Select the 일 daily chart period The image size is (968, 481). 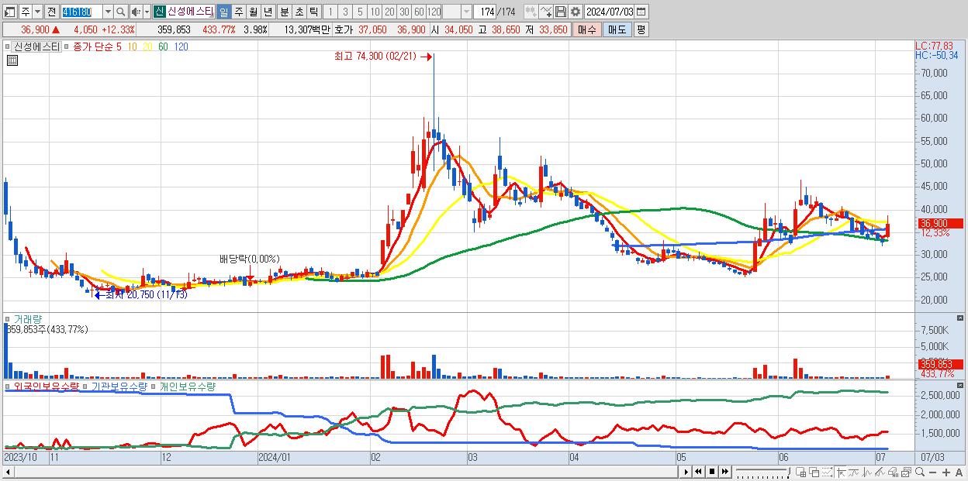pyautogui.click(x=223, y=12)
